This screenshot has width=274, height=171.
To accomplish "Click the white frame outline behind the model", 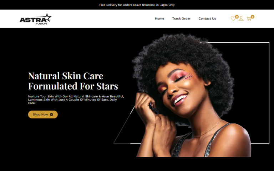I will 269,93.
